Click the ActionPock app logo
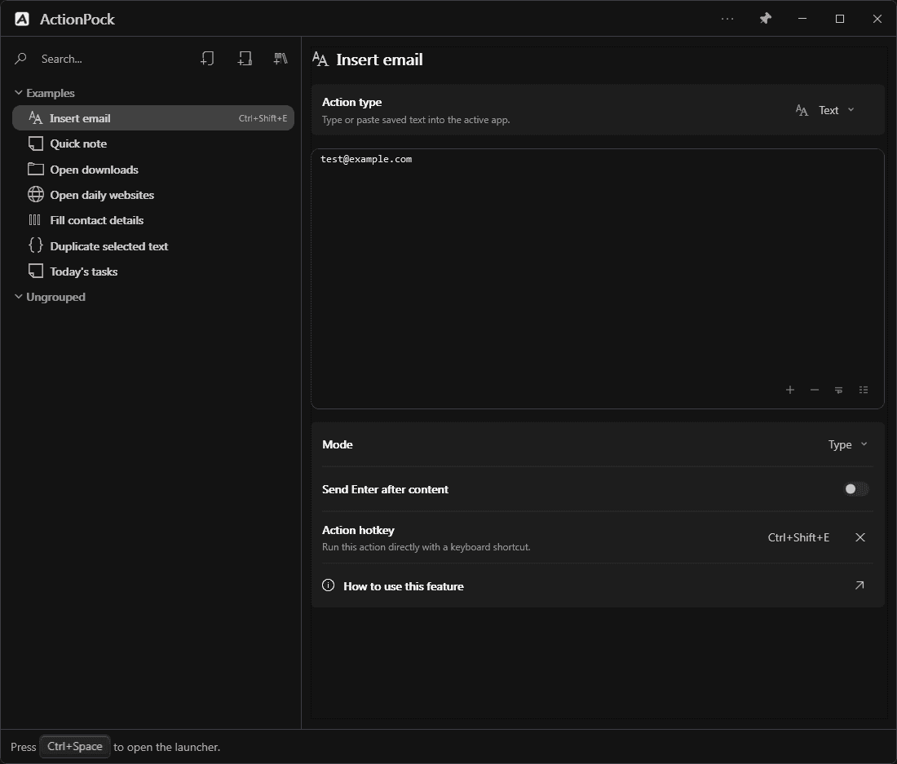897x764 pixels. 22,19
